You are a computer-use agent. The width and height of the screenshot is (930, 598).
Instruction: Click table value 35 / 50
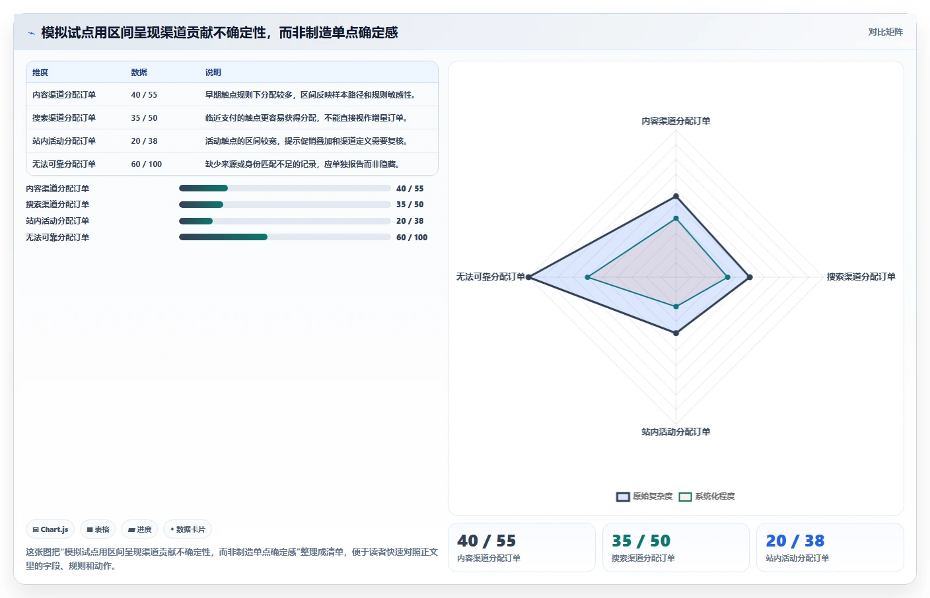144,118
